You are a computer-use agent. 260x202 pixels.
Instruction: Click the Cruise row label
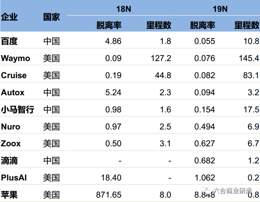click(x=14, y=75)
